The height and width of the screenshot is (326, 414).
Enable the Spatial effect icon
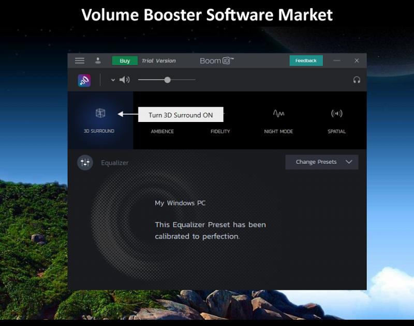pyautogui.click(x=337, y=113)
